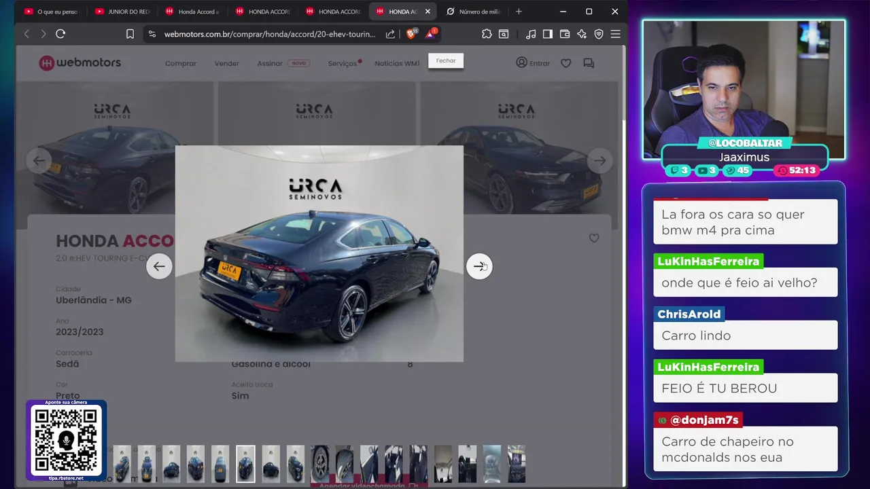Open the Notícias WM1 link
Screen dimensions: 870x489
pyautogui.click(x=398, y=63)
